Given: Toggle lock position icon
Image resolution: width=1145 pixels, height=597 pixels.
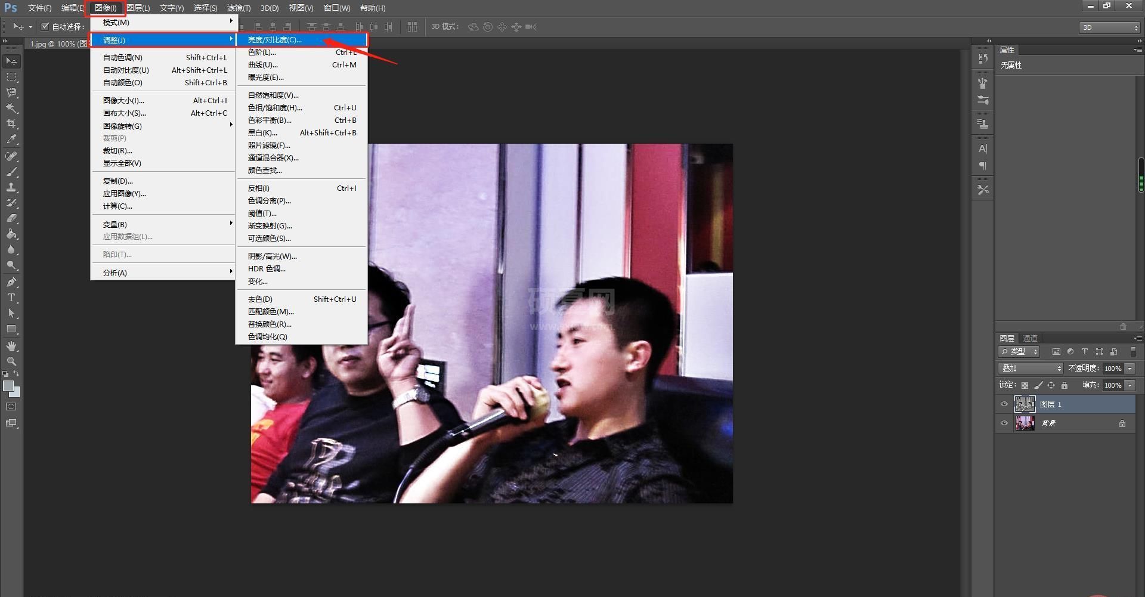Looking at the screenshot, I should 1051,385.
